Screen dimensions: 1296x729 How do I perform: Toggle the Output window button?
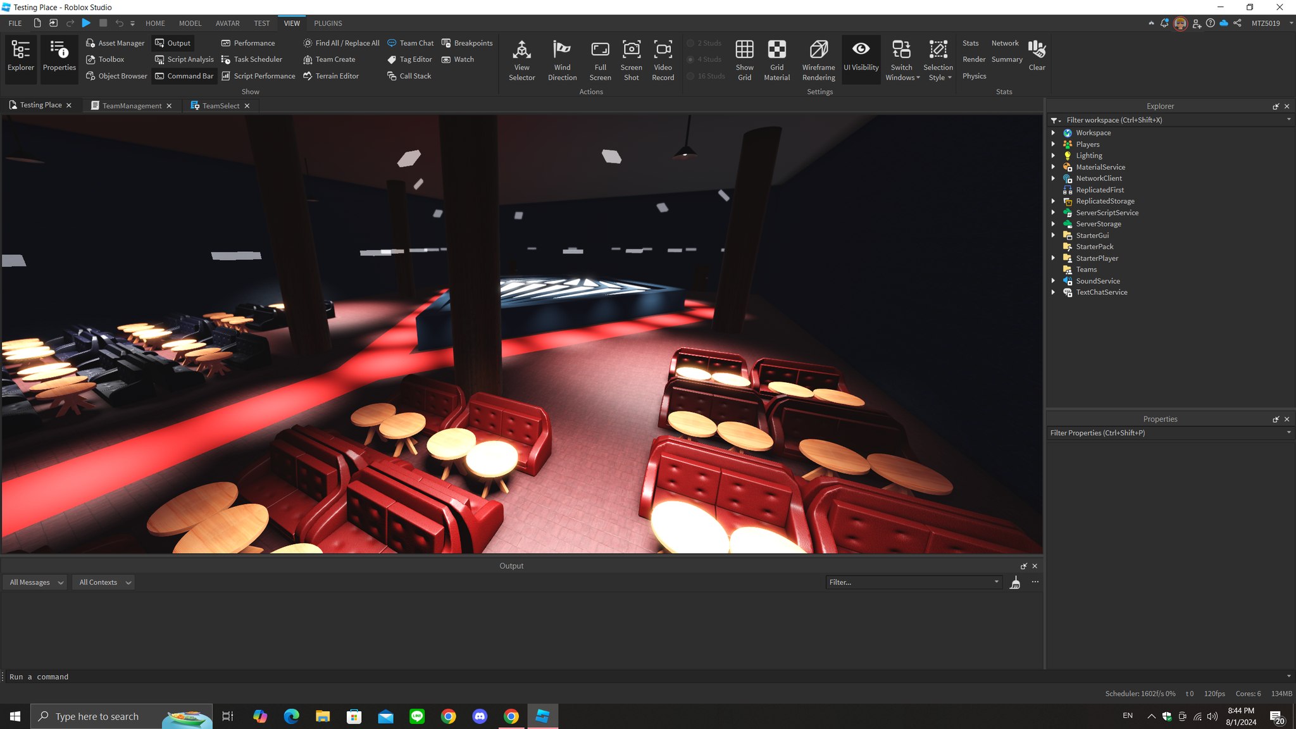(173, 43)
